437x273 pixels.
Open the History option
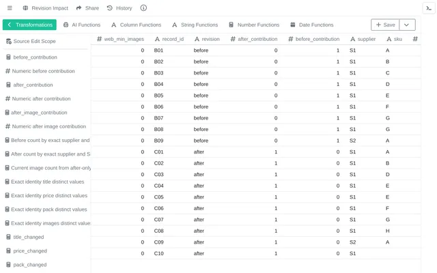119,8
